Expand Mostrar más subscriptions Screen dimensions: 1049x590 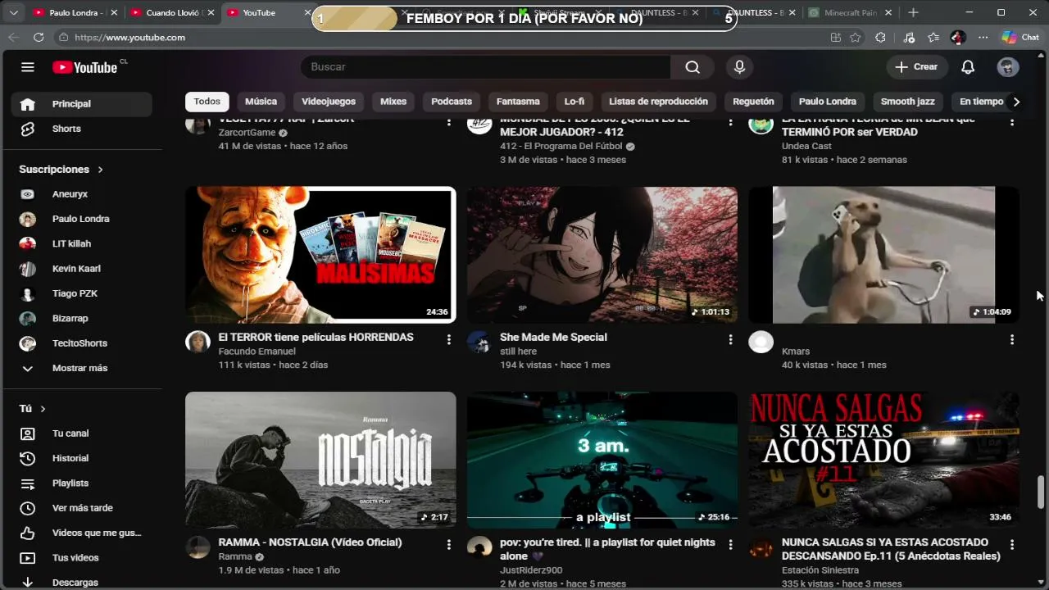[x=81, y=368]
